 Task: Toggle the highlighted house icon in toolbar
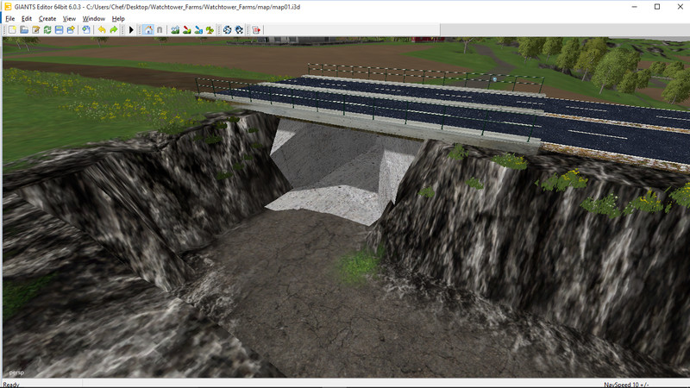[147, 30]
